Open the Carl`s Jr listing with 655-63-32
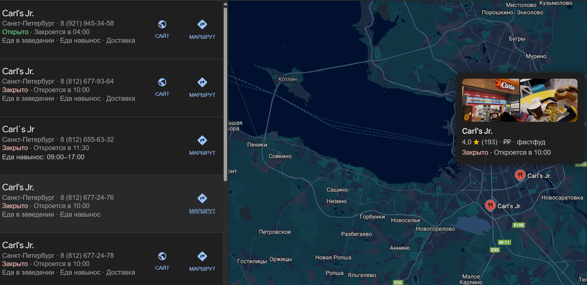The image size is (587, 285). 111,146
